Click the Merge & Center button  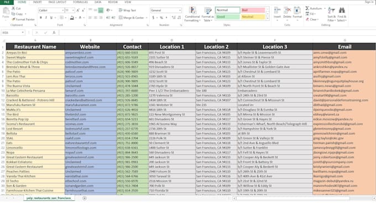pyautogui.click(x=132, y=18)
